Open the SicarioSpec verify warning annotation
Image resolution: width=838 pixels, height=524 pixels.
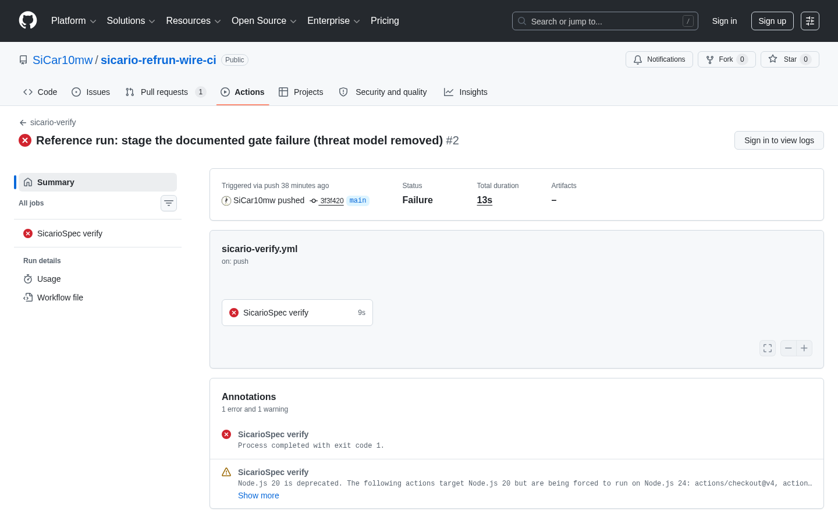273,472
